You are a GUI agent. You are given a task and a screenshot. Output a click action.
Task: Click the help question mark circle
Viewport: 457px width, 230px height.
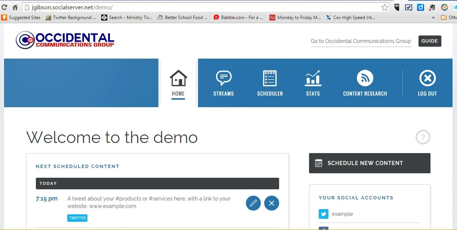click(423, 137)
